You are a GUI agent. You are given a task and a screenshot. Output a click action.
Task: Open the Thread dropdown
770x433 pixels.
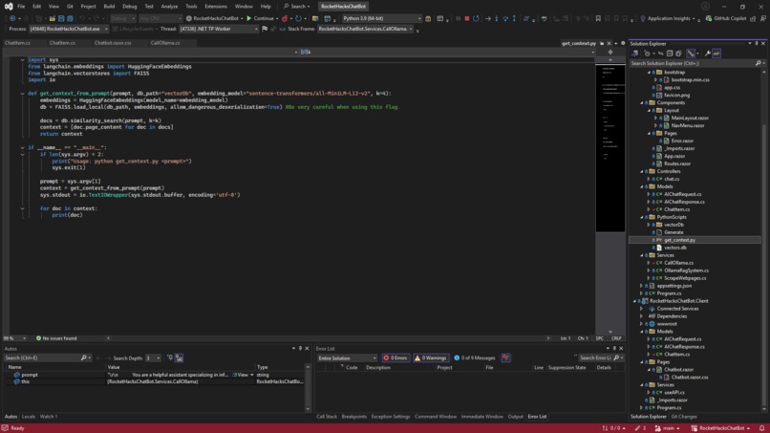pos(256,29)
